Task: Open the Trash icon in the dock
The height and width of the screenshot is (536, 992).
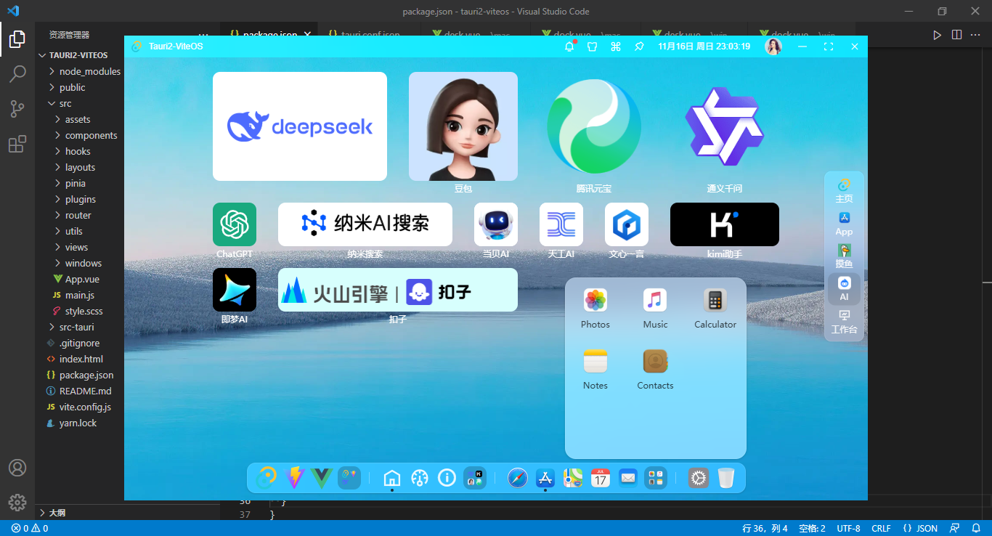Action: tap(726, 478)
